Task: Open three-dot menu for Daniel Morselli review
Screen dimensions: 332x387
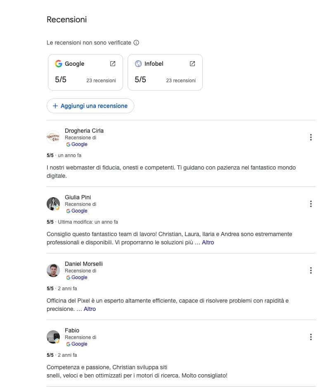Action: (x=311, y=270)
